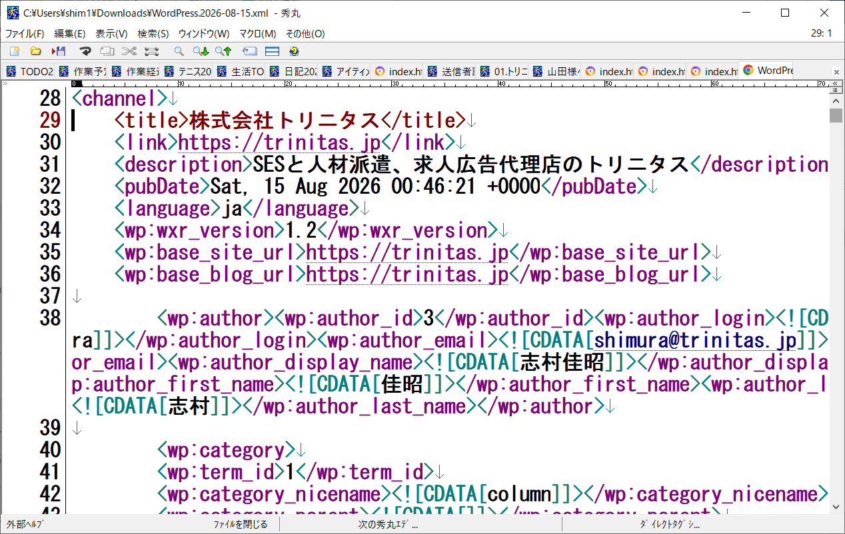Image resolution: width=845 pixels, height=534 pixels.
Task: Click the ja language value on line 33
Action: (232, 208)
